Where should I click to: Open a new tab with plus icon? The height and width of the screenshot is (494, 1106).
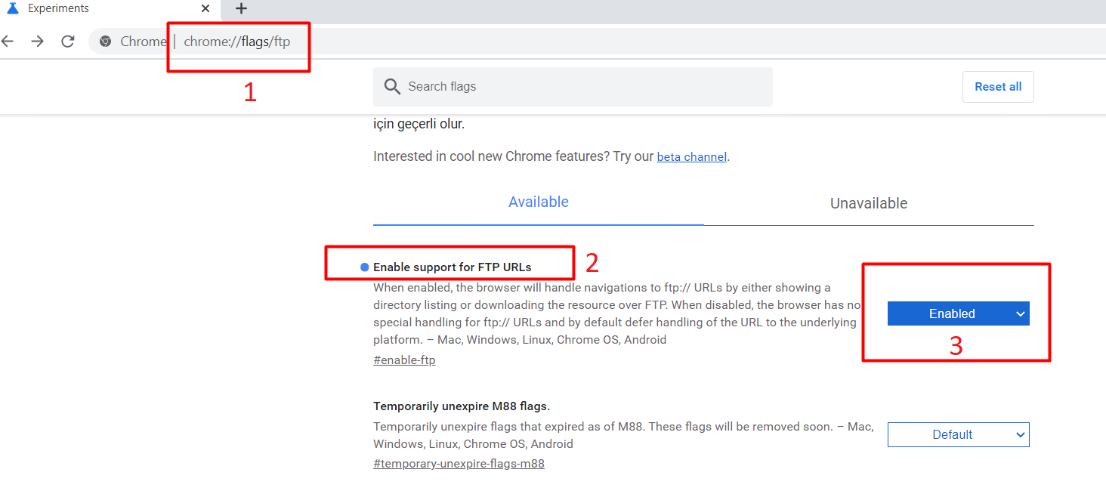coord(241,8)
